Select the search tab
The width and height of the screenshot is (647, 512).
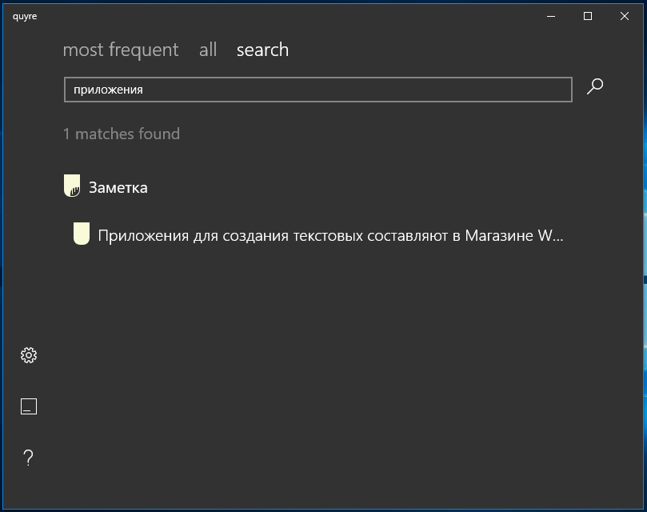pyautogui.click(x=262, y=50)
